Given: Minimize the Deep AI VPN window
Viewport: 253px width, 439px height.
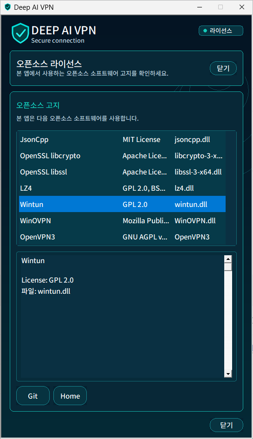Looking at the screenshot, I should click(200, 7).
